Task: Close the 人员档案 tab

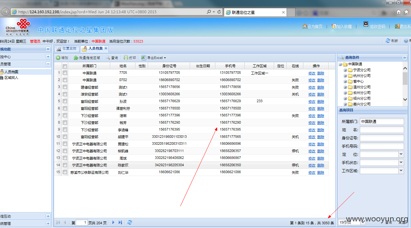Action: 106,48
